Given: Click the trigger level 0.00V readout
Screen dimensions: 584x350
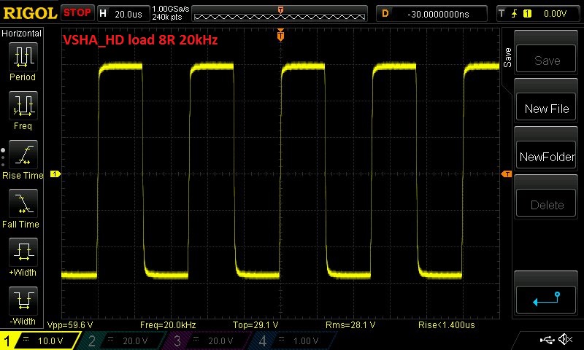Looking at the screenshot, I should coord(555,14).
